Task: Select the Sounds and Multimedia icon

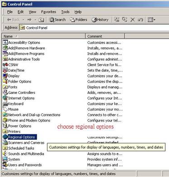Action: point(5,154)
